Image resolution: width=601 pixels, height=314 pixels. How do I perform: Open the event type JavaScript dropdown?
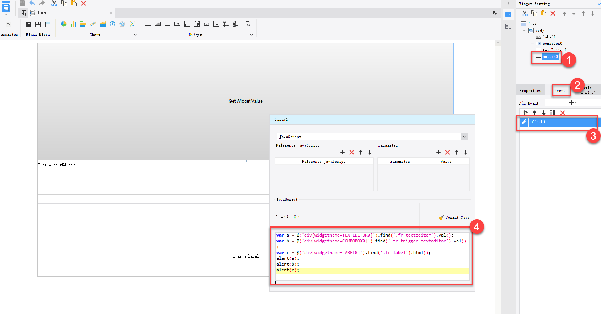tap(464, 137)
